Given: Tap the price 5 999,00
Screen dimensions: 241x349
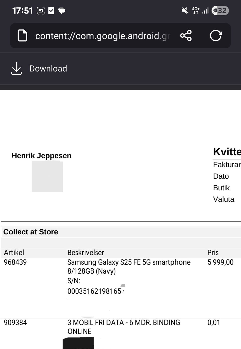Looking at the screenshot, I should point(220,262).
